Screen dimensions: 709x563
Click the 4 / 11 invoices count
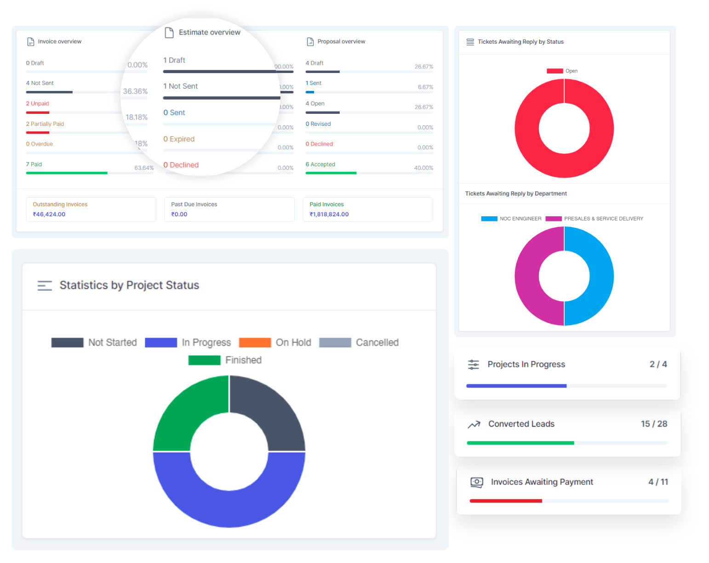coord(658,482)
